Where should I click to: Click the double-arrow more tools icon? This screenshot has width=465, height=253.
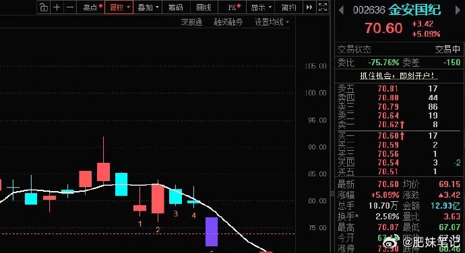pos(309,7)
